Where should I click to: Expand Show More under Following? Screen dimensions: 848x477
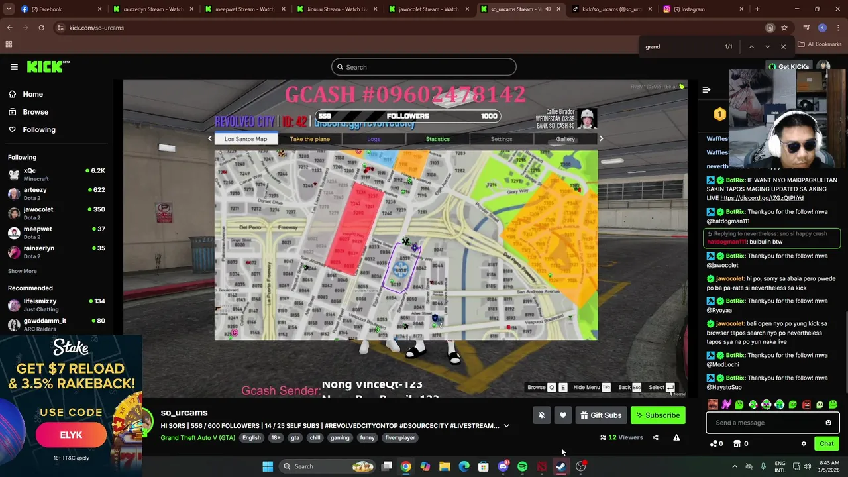coord(23,271)
